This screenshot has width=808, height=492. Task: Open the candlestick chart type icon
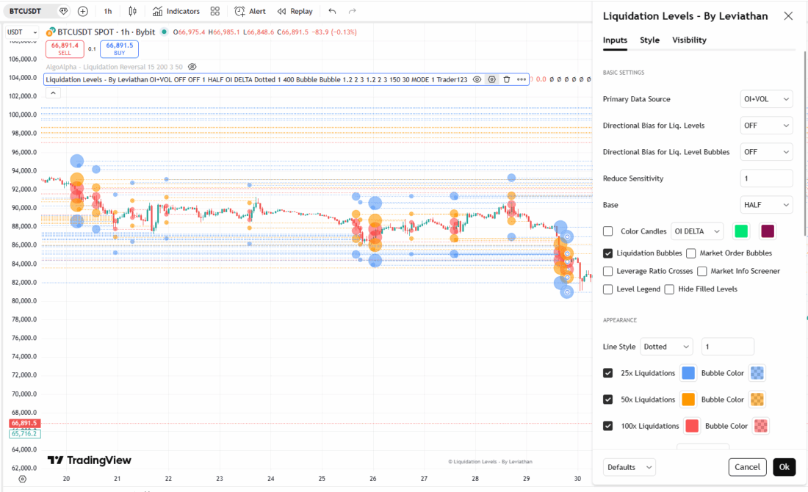(x=132, y=11)
